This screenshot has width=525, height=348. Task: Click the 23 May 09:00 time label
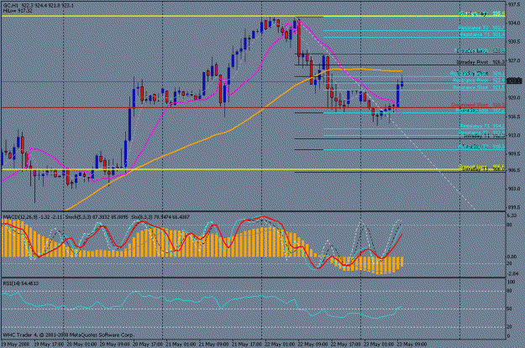click(x=412, y=345)
